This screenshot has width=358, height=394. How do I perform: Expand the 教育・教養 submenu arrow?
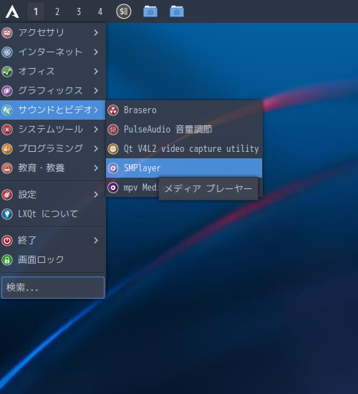(96, 168)
